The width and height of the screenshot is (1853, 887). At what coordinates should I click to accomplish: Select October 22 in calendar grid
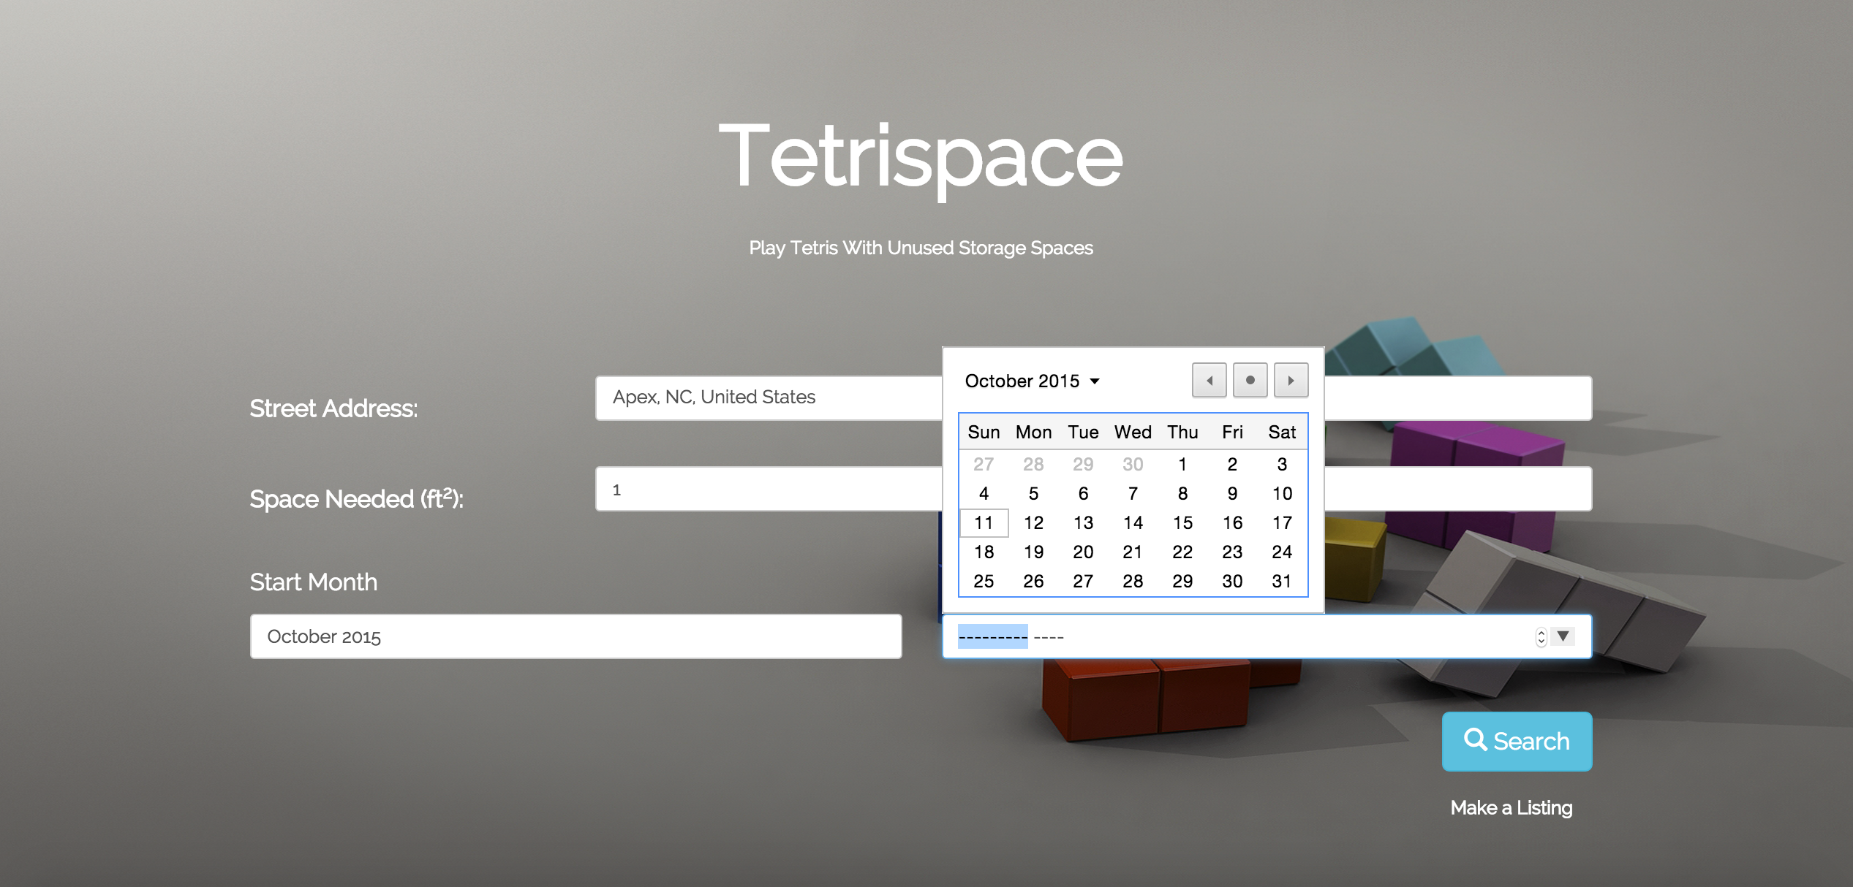(x=1182, y=552)
